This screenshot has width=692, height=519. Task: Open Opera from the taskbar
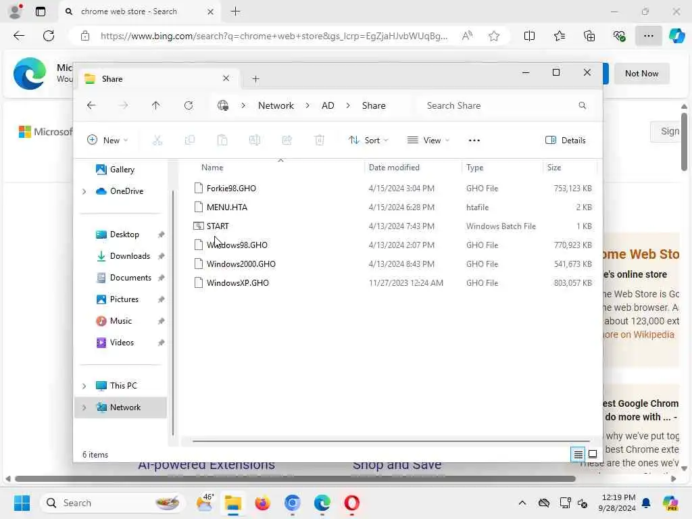[351, 503]
